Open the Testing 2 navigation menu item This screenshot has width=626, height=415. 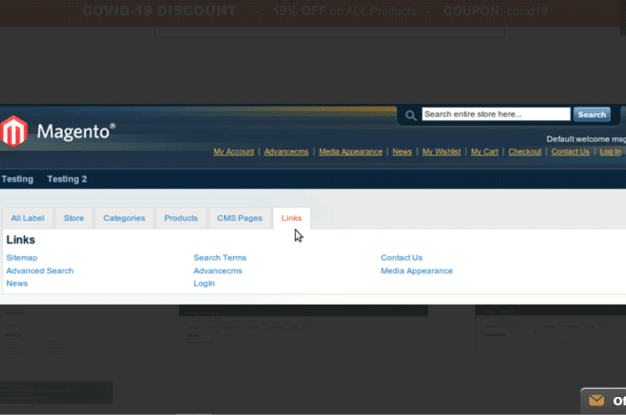tap(67, 179)
